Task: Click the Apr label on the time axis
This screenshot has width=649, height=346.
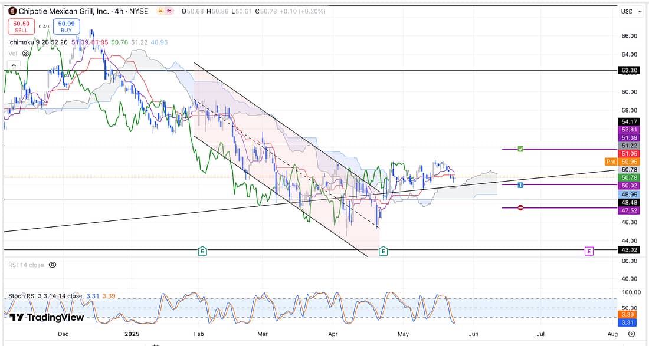Action: coord(332,334)
